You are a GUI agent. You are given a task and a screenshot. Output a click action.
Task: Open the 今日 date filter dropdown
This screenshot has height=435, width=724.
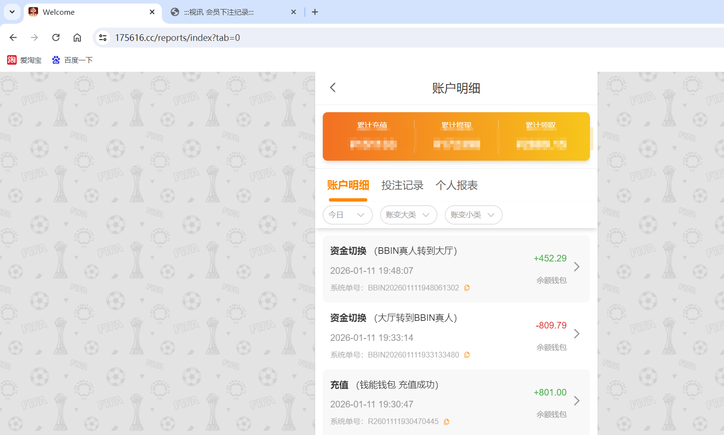point(348,215)
